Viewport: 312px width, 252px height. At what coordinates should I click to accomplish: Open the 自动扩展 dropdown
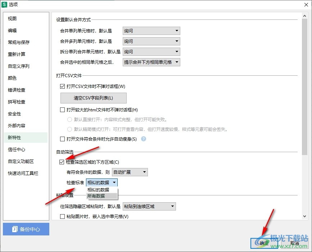click(130, 172)
